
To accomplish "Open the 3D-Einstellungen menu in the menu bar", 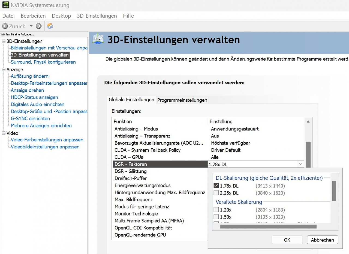I will [97, 16].
